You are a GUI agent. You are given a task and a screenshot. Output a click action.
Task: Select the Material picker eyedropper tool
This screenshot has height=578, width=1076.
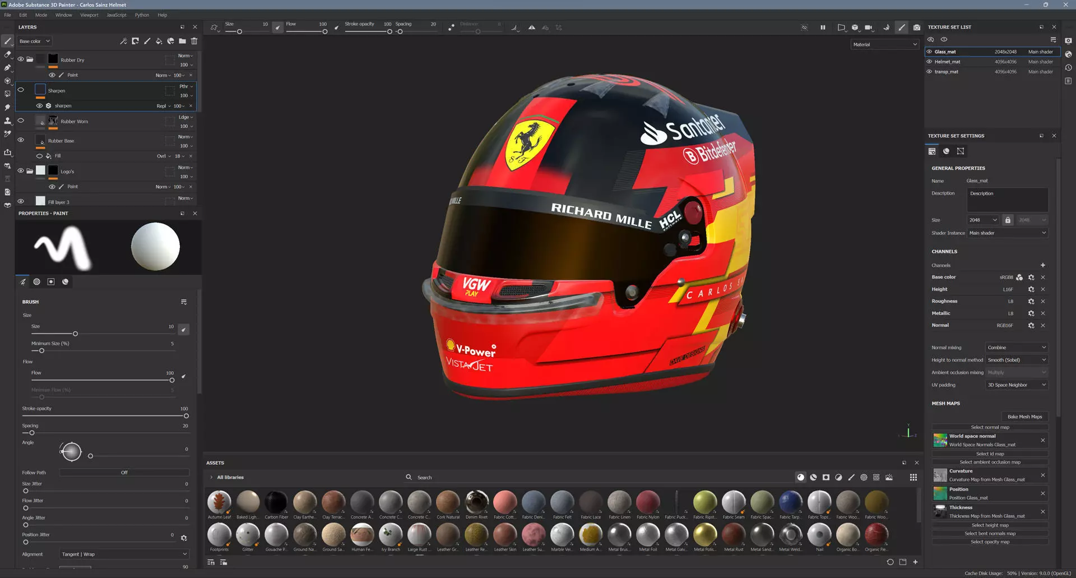tap(7, 134)
